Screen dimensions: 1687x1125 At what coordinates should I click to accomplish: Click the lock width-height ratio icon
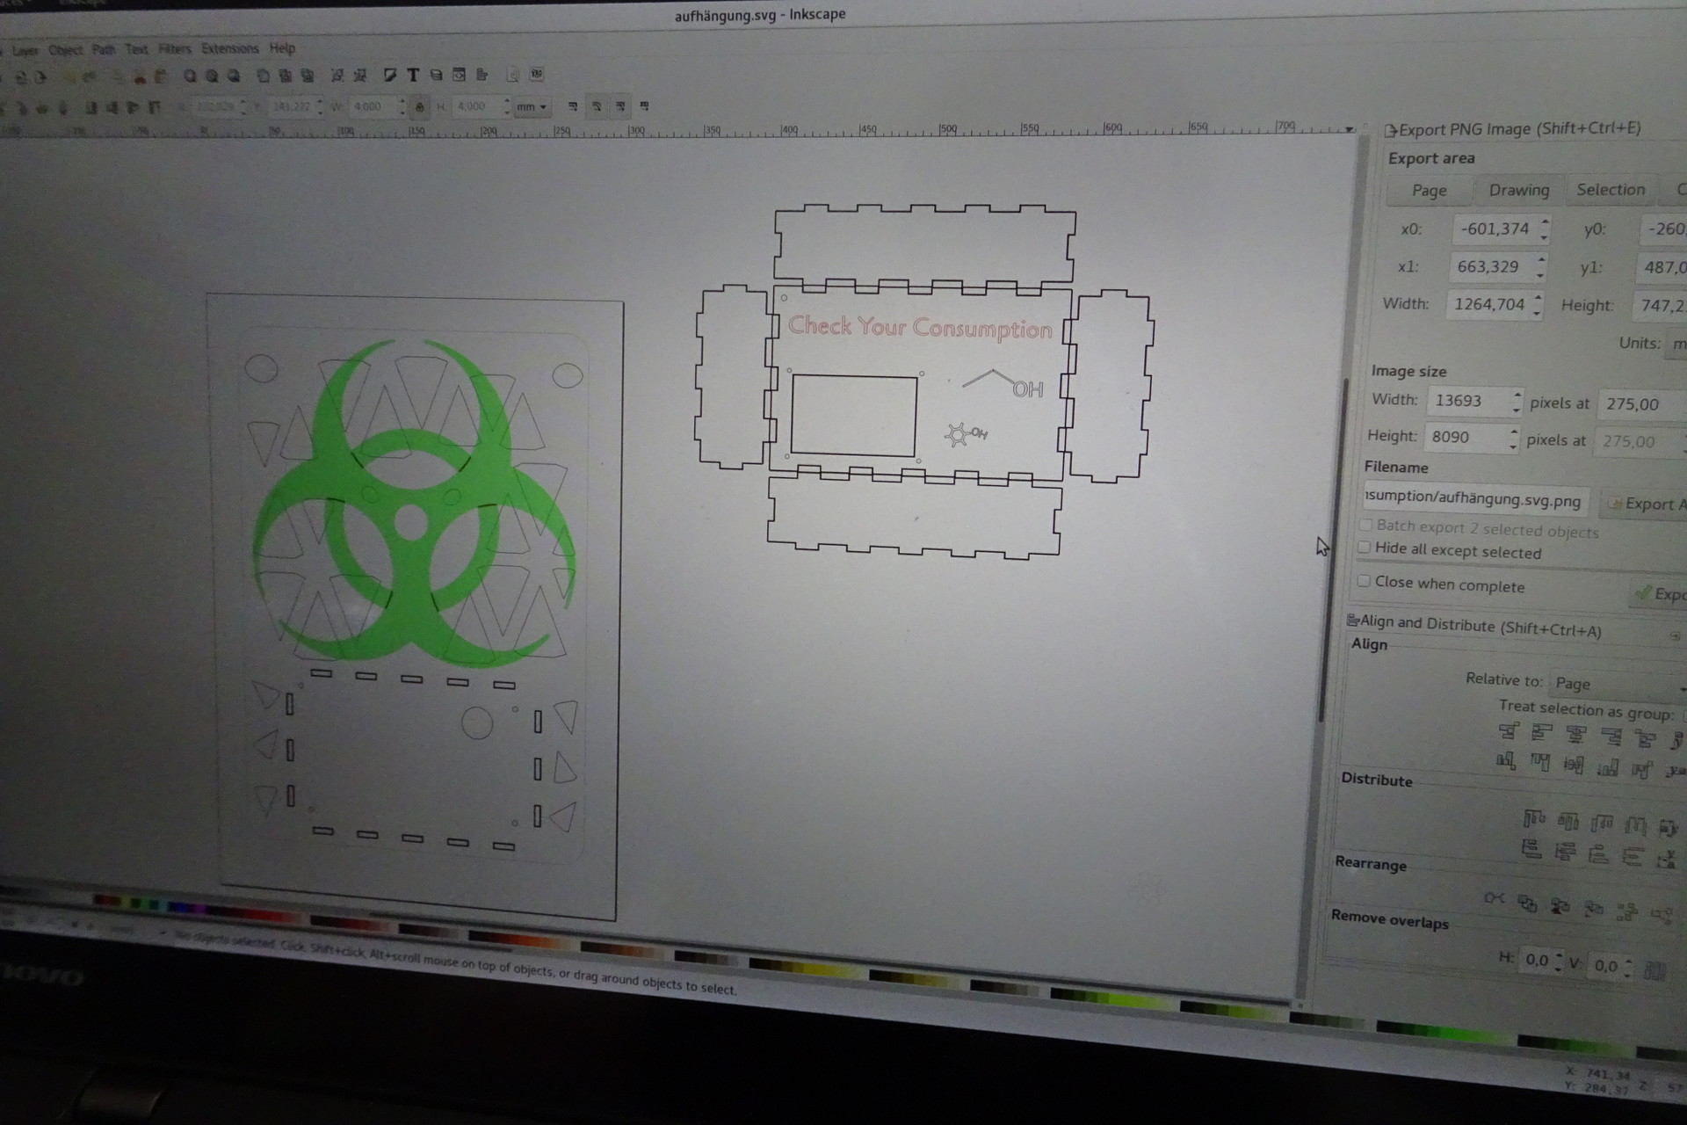point(419,107)
